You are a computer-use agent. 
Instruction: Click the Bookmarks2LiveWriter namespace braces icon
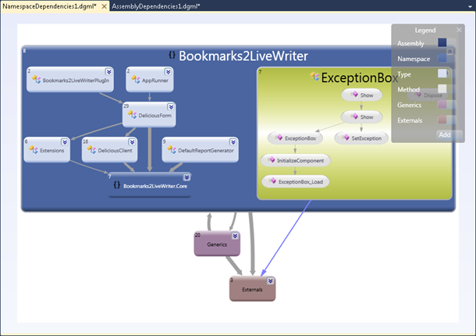coord(172,55)
